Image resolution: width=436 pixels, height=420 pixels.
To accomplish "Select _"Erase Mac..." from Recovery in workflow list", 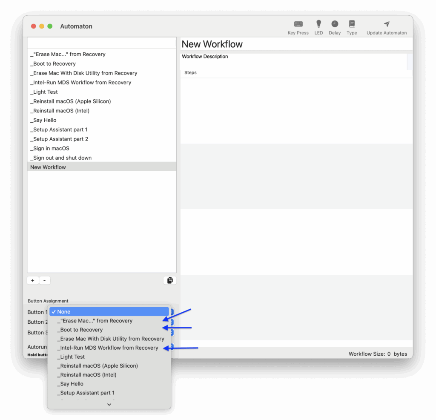I will [x=102, y=54].
